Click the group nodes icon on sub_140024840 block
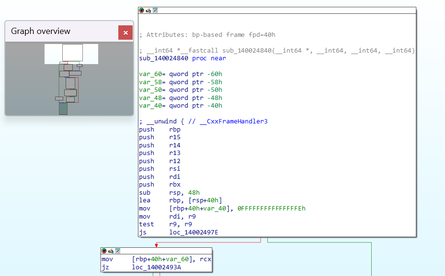Image resolution: width=445 pixels, height=276 pixels. point(155,11)
